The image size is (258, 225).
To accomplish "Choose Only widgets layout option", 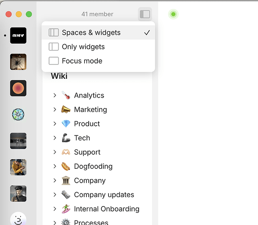I will pyautogui.click(x=98, y=47).
